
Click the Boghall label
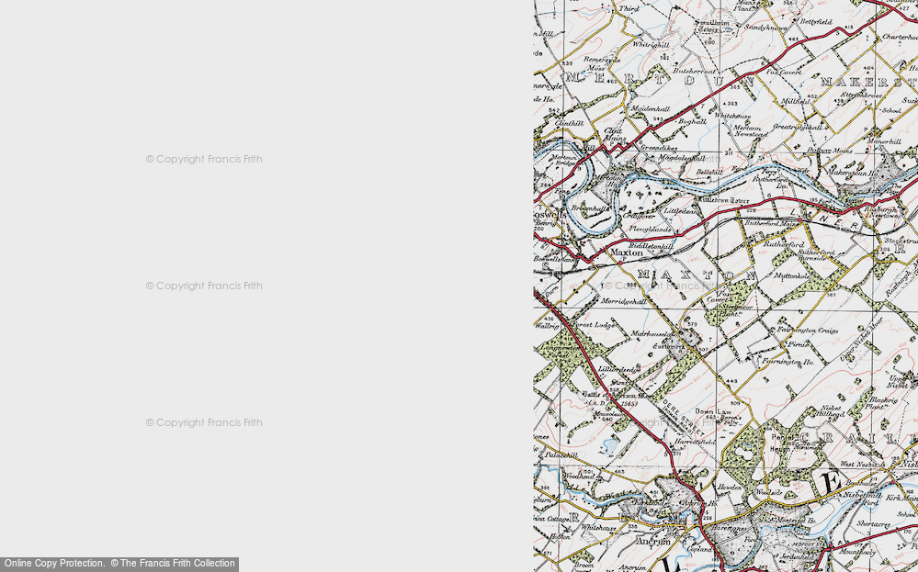[692, 121]
